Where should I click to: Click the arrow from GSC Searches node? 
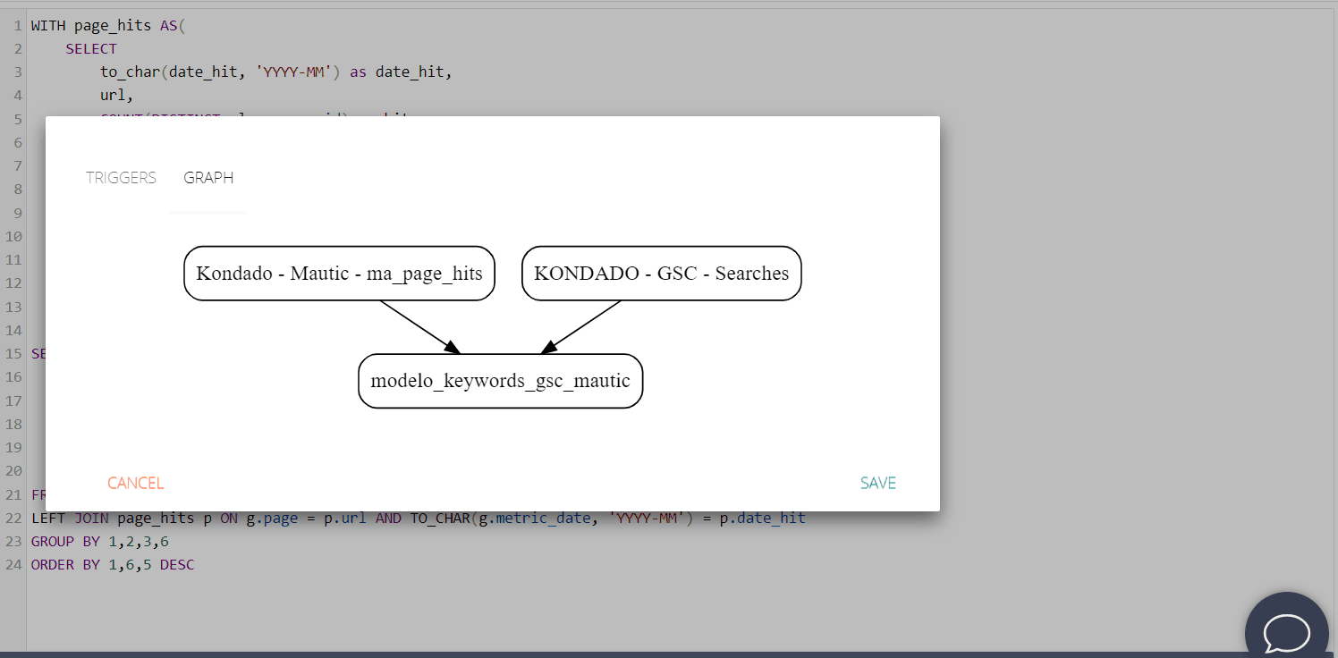[582, 326]
